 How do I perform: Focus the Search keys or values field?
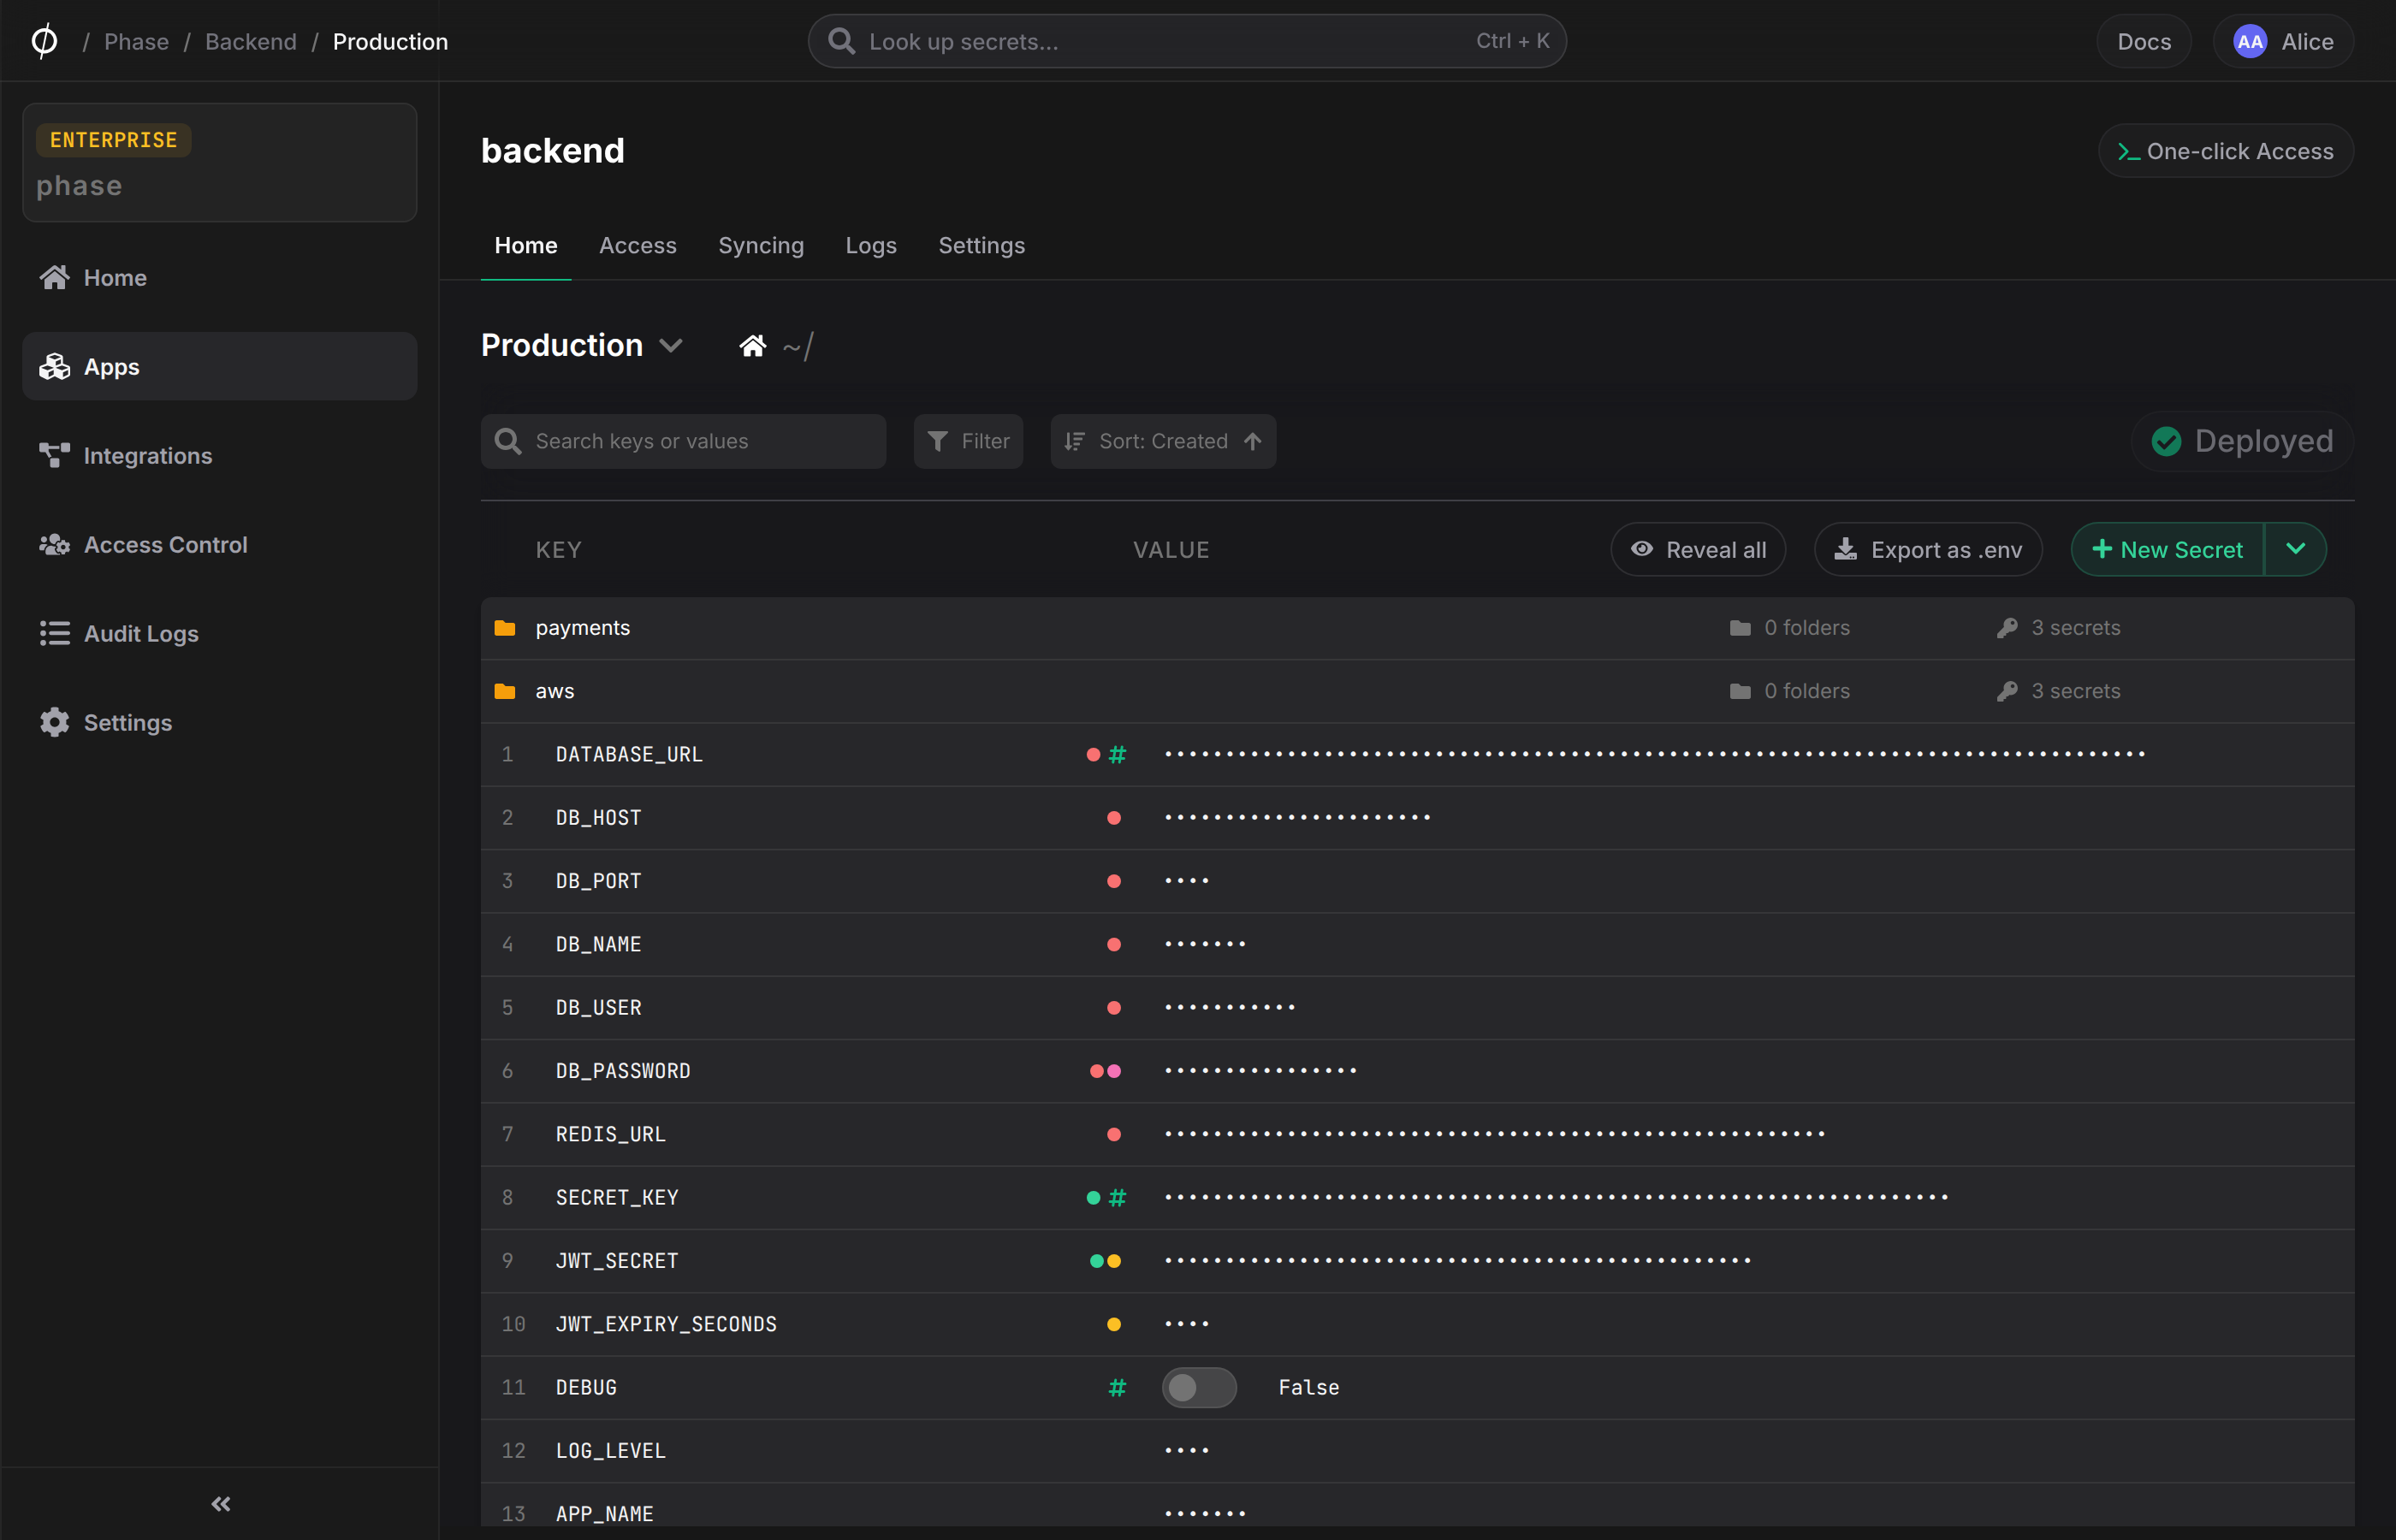pos(683,441)
